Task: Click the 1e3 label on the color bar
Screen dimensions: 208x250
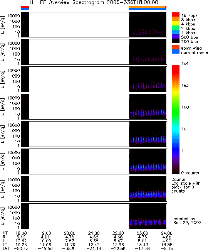Action: 185,85
